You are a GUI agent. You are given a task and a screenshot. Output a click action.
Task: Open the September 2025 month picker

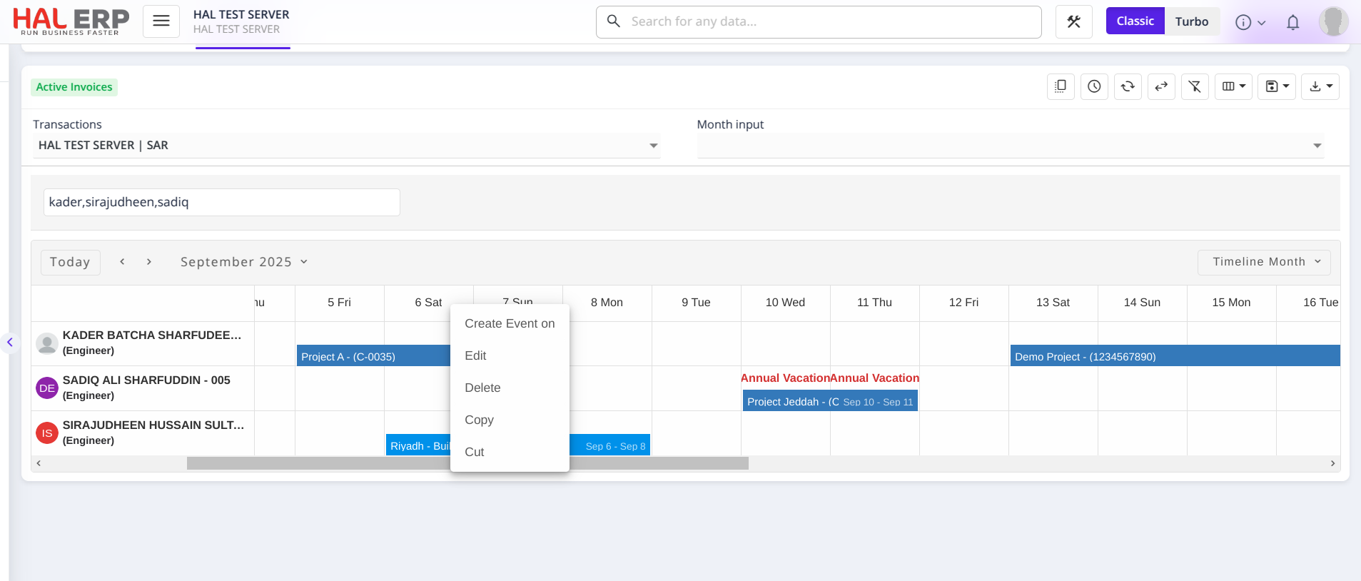(x=243, y=262)
